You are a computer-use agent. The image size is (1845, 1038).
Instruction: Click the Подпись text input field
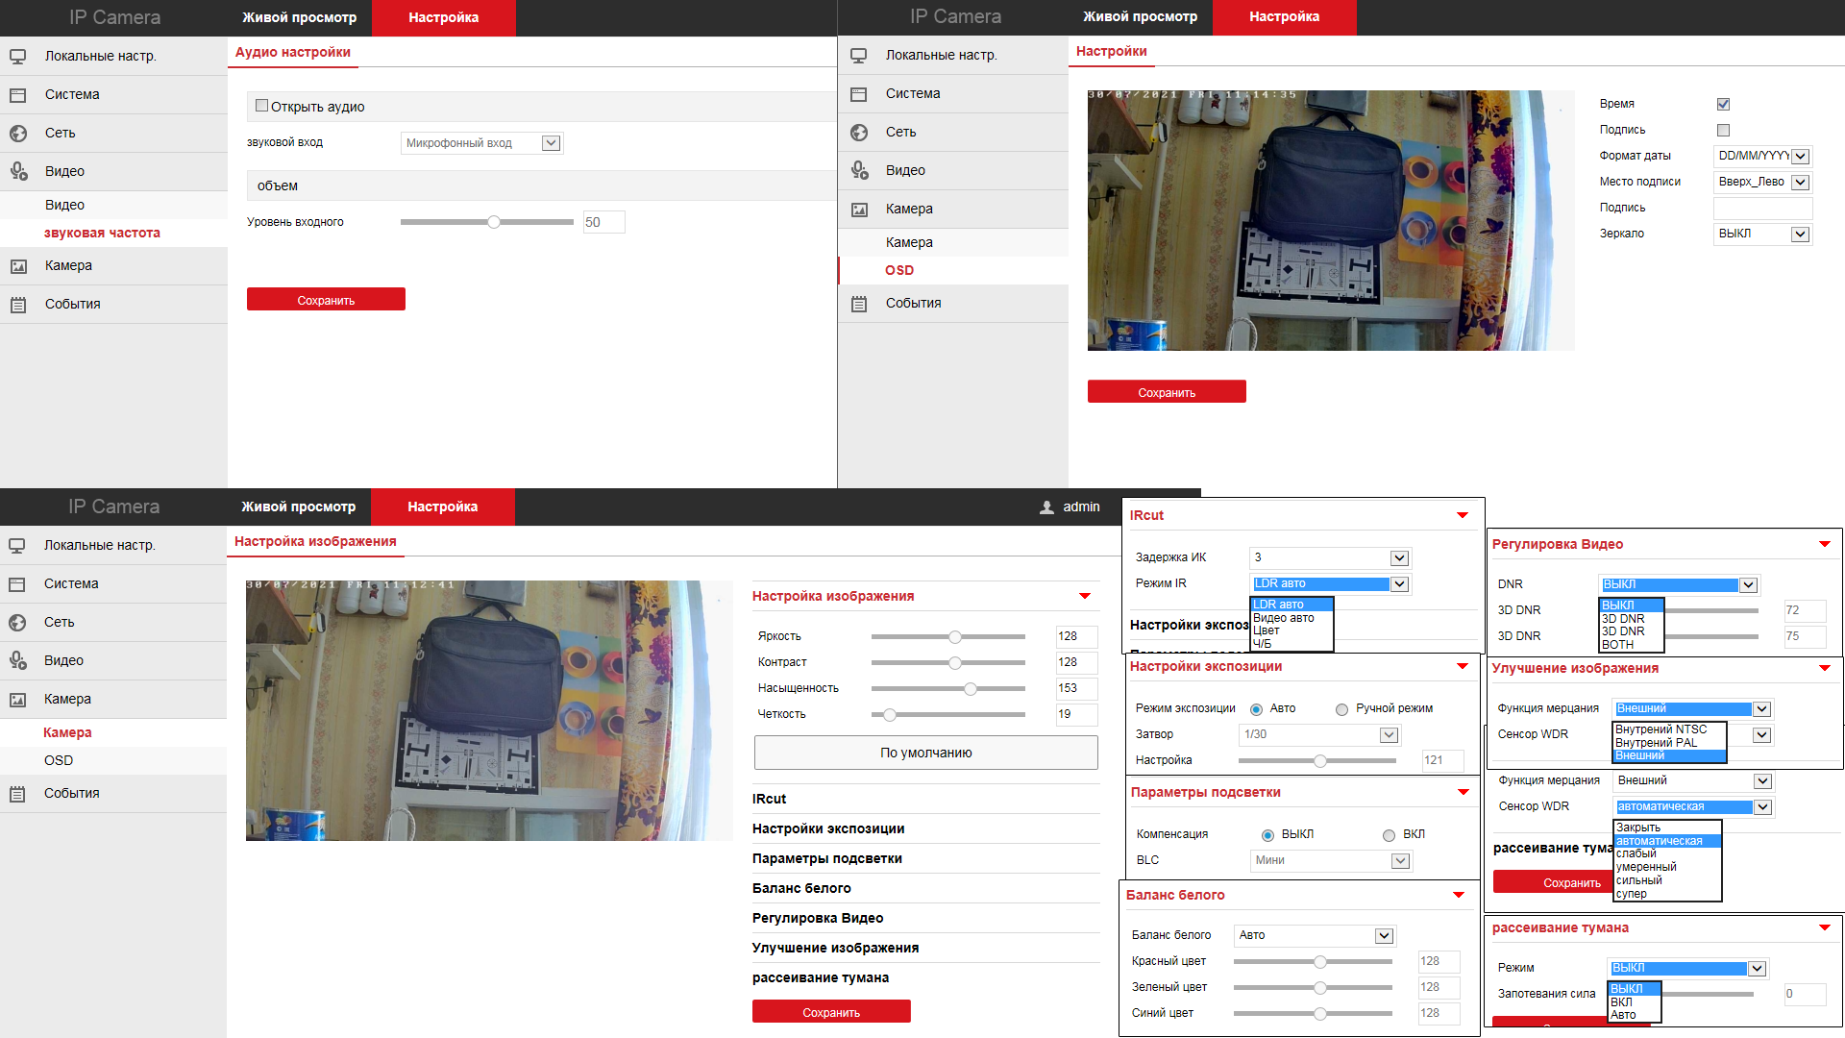(x=1762, y=208)
